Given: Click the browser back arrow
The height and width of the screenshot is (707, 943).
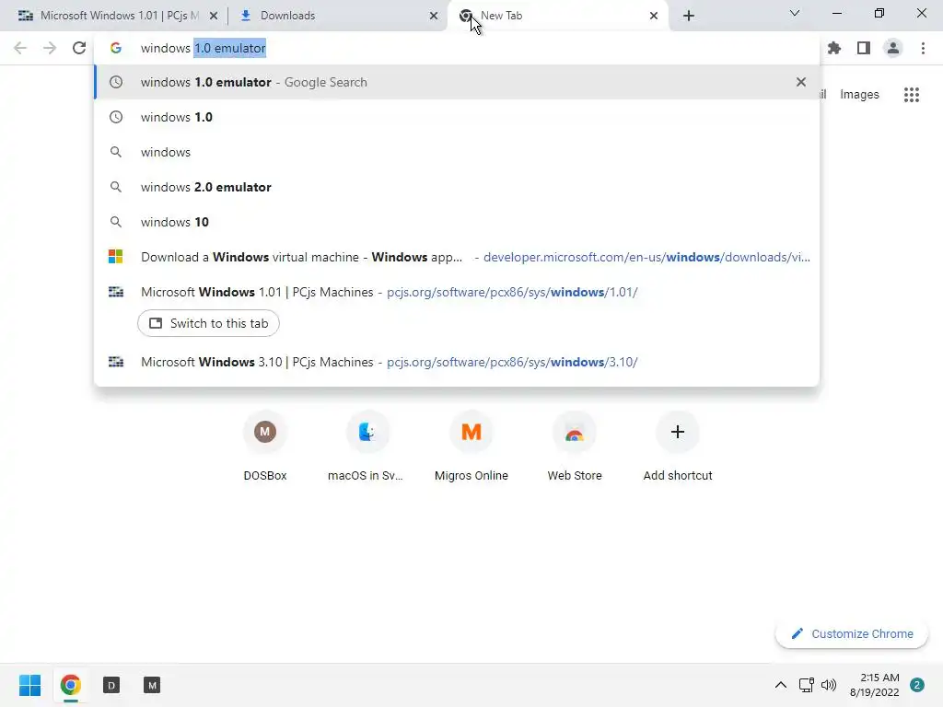Looking at the screenshot, I should (20, 48).
